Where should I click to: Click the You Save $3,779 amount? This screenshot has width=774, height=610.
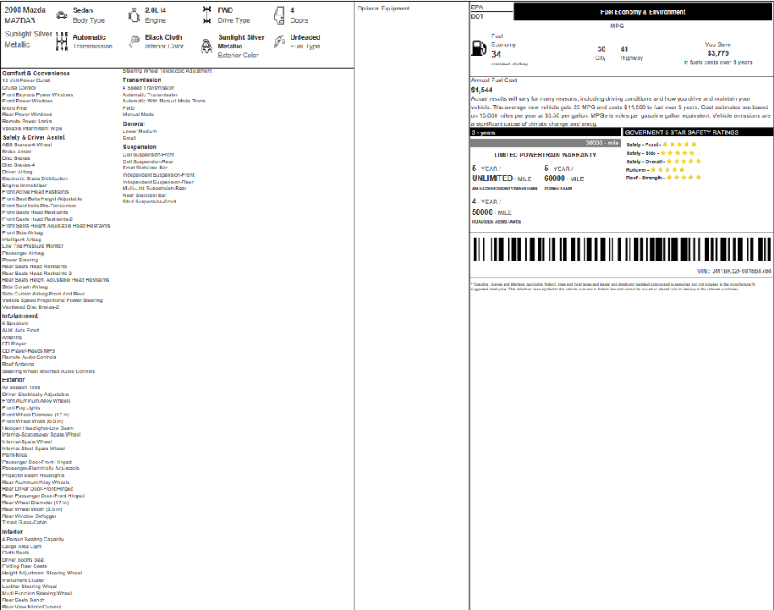tap(718, 53)
